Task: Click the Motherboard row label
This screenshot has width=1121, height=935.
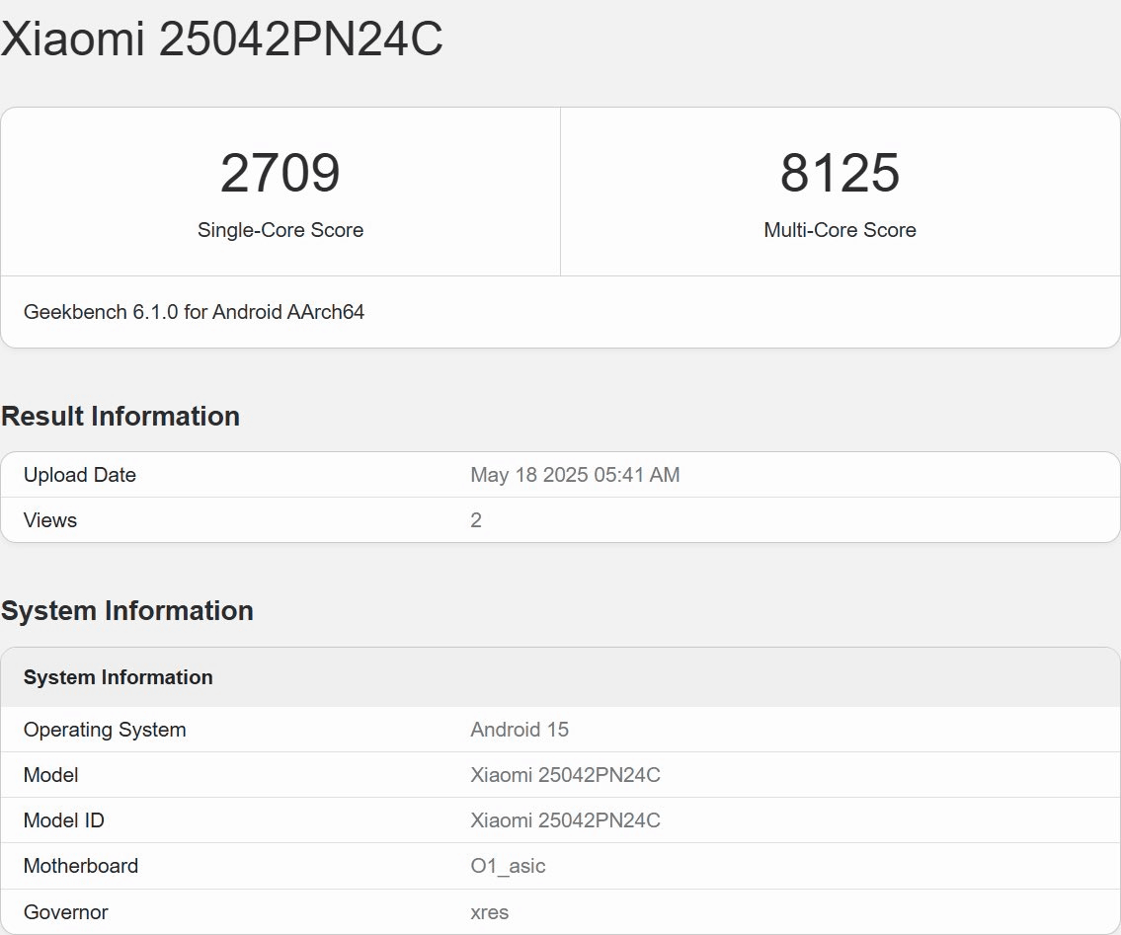Action: (x=81, y=866)
